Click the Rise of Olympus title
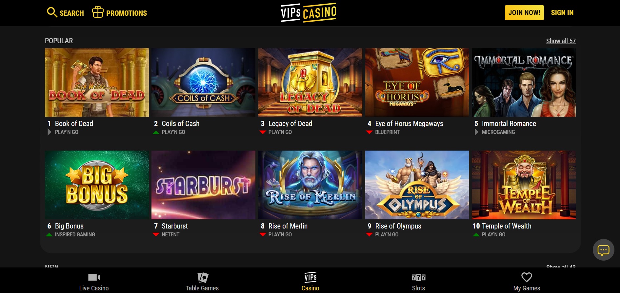This screenshot has height=293, width=620. pos(398,226)
